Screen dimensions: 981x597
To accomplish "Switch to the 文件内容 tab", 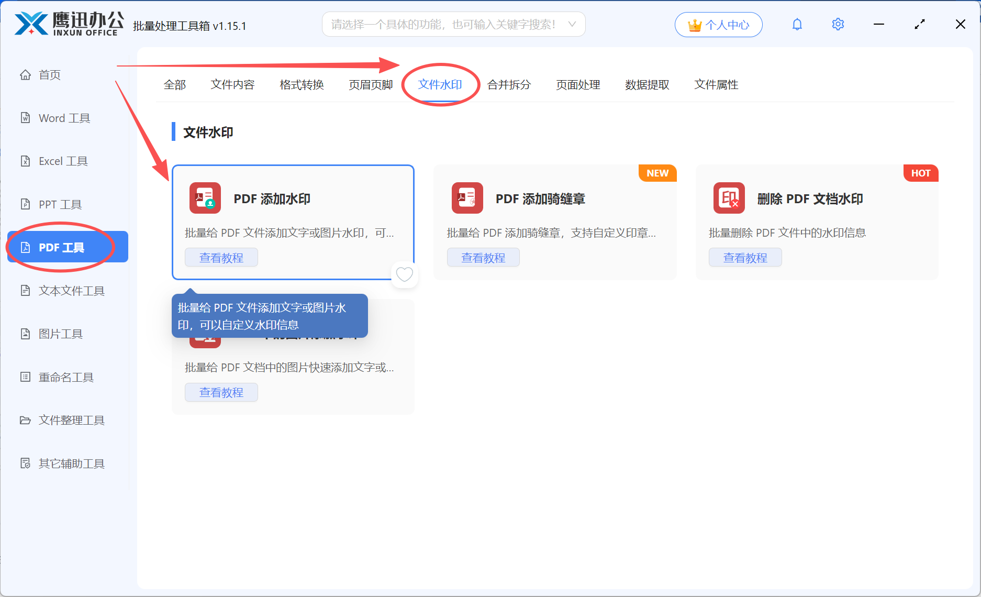I will point(232,85).
